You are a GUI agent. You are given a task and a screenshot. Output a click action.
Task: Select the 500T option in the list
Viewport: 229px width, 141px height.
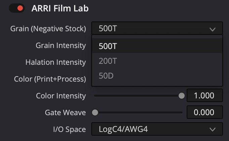(157, 46)
